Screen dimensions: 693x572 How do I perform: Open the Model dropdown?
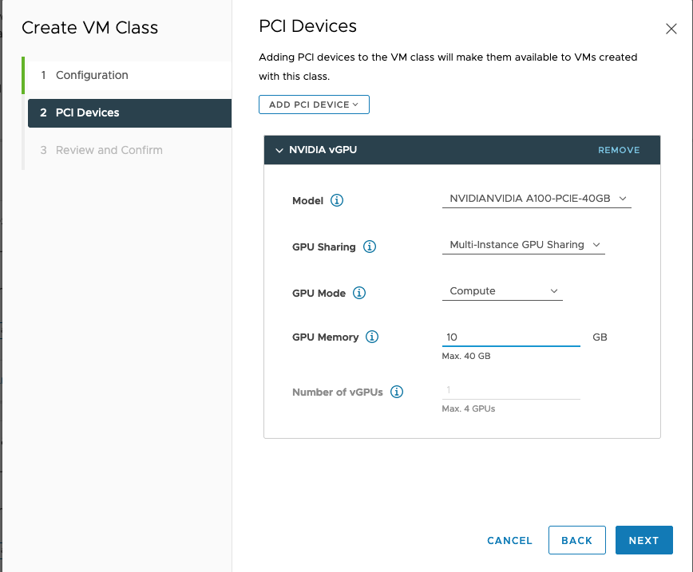coord(537,198)
